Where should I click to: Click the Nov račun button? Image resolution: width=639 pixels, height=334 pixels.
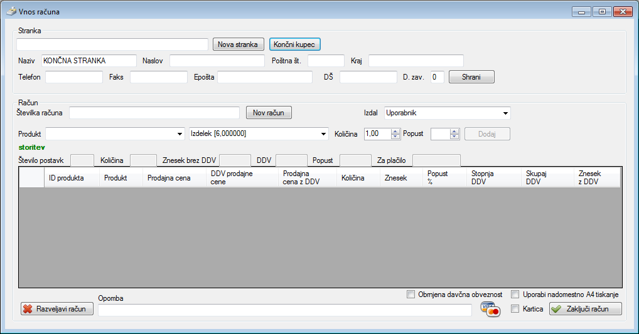pos(269,113)
